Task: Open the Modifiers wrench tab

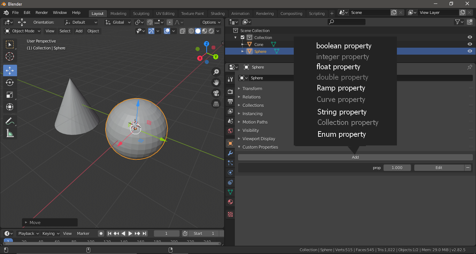Action: (230, 153)
